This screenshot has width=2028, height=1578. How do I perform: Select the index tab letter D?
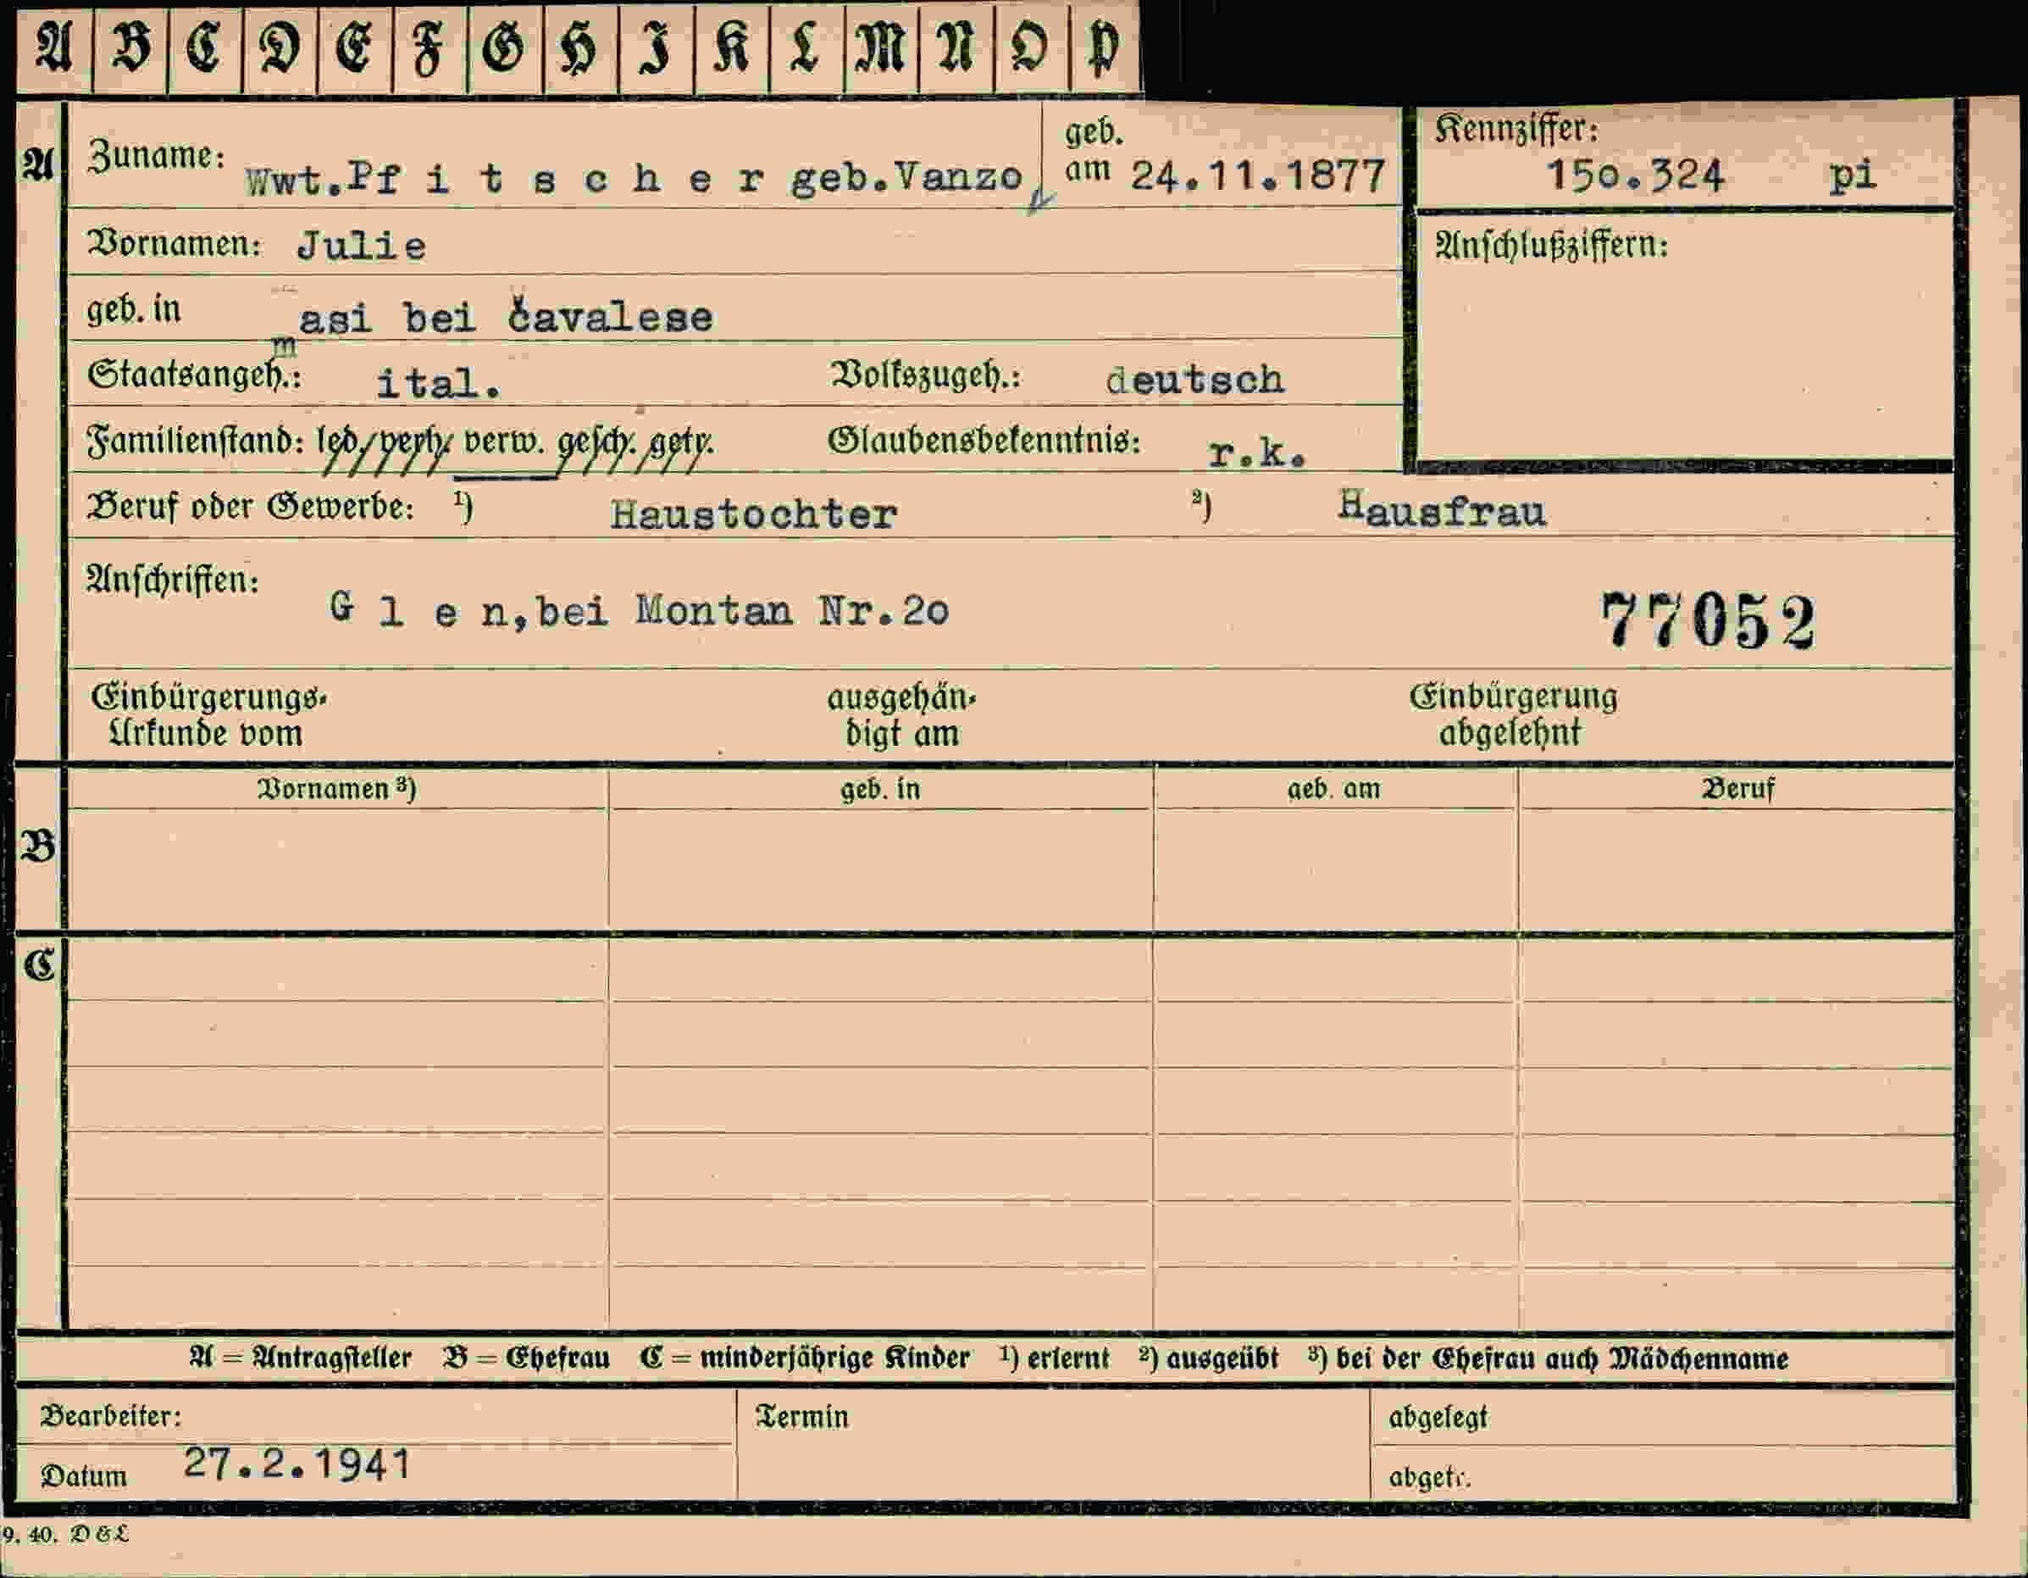(x=280, y=47)
